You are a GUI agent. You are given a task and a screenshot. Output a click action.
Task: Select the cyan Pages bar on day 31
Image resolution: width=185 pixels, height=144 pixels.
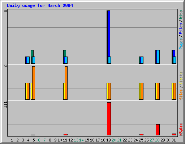tap(175, 60)
